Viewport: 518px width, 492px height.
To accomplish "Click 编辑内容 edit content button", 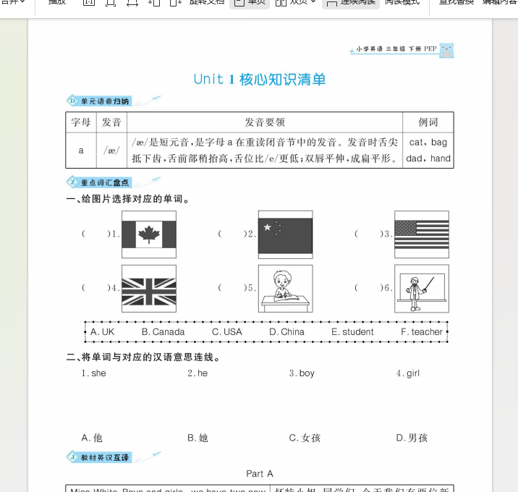I will pyautogui.click(x=500, y=3).
